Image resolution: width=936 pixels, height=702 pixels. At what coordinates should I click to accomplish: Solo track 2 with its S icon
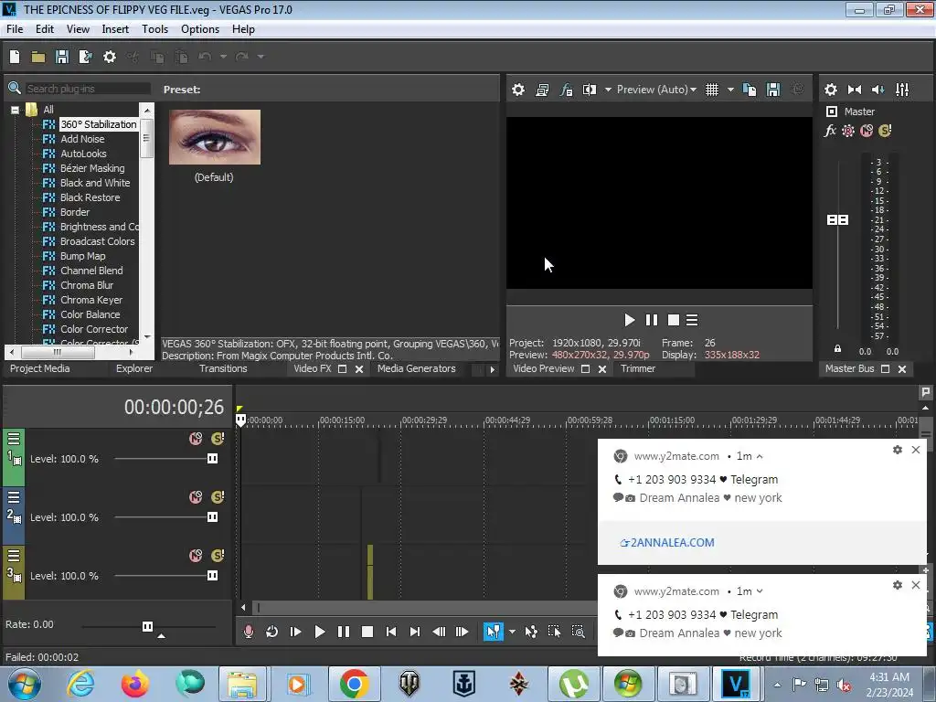218,497
